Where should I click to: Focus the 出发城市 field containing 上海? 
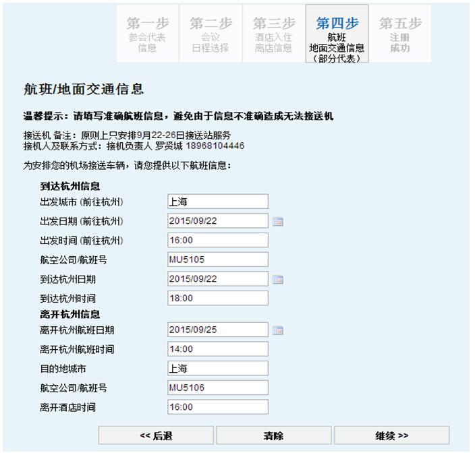point(217,202)
